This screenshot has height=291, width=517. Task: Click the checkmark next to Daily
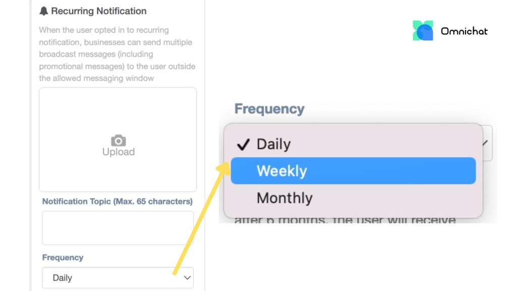pyautogui.click(x=243, y=144)
